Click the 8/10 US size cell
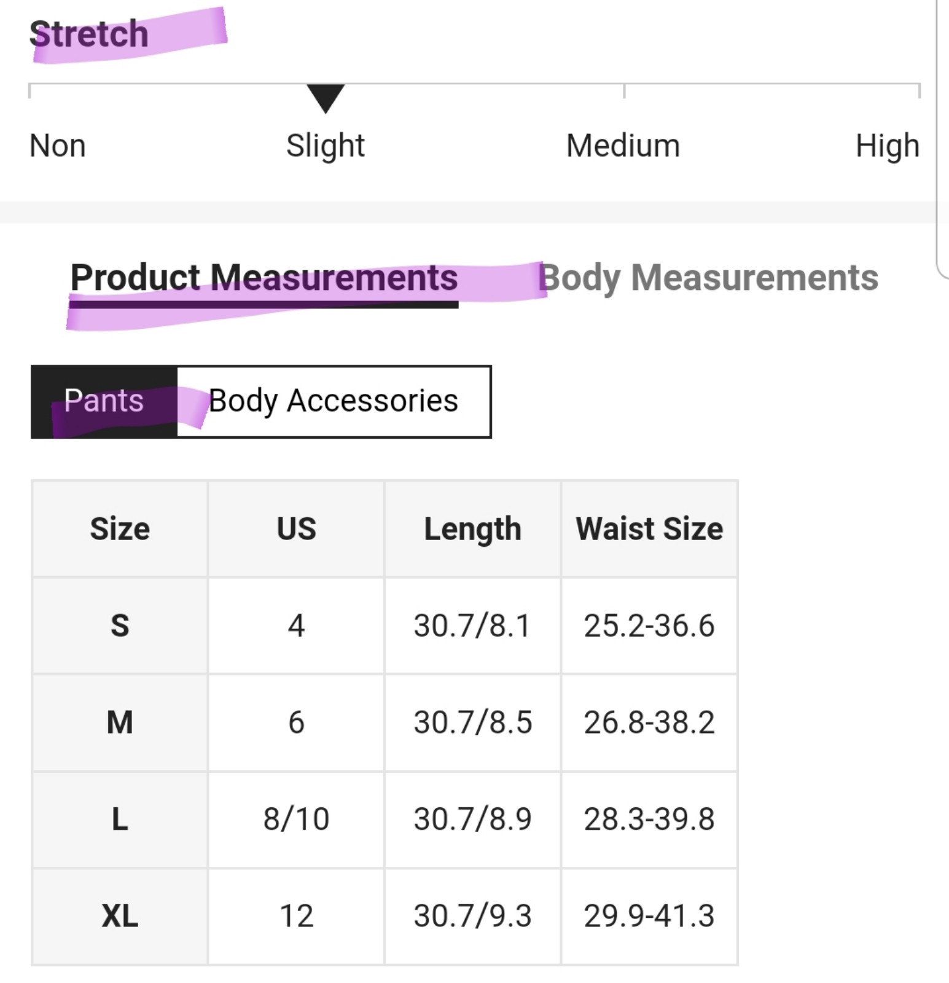Image resolution: width=949 pixels, height=983 pixels. pyautogui.click(x=296, y=820)
